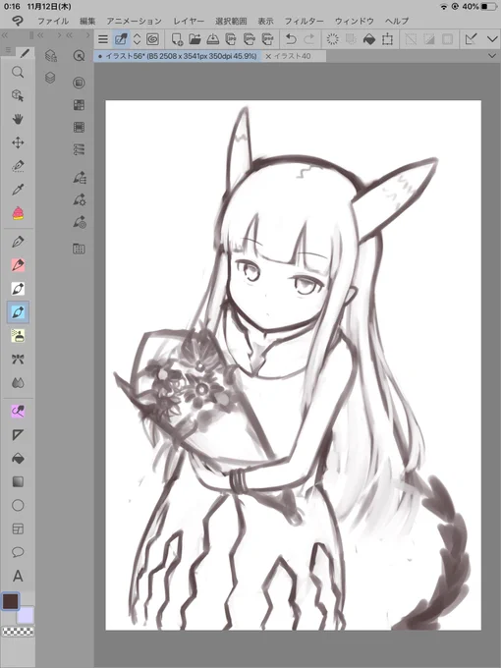This screenshot has width=501, height=668.
Task: Open the Layer search stacked-layers icon
Action: point(51,55)
